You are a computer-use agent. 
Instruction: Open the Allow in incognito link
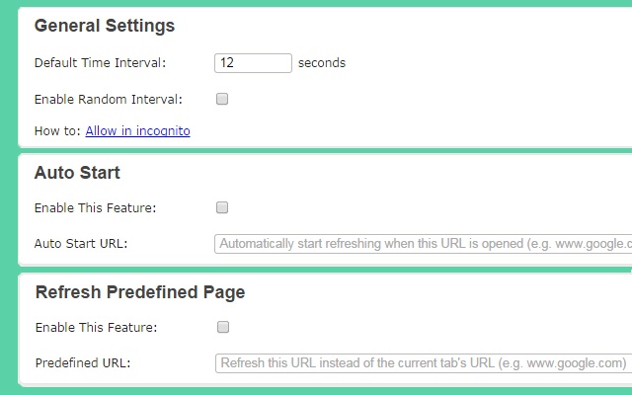[137, 130]
